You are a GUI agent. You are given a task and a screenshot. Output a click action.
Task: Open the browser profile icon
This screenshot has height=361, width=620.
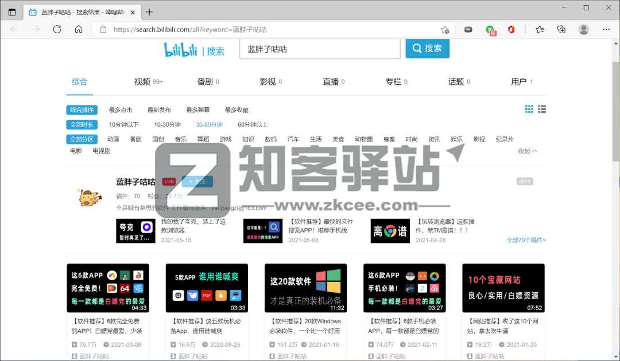pos(584,29)
